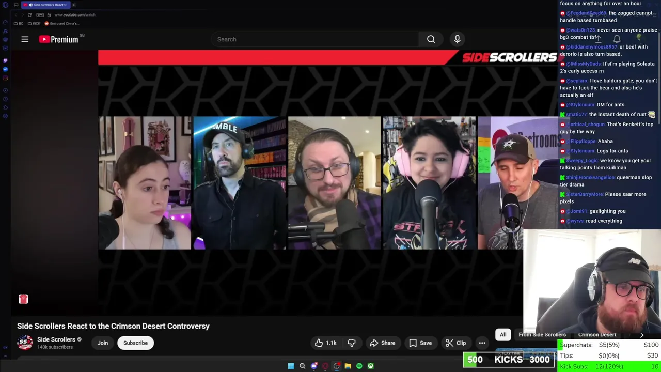Open Opera GX main menu logo
Image resolution: width=661 pixels, height=372 pixels.
click(x=5, y=5)
